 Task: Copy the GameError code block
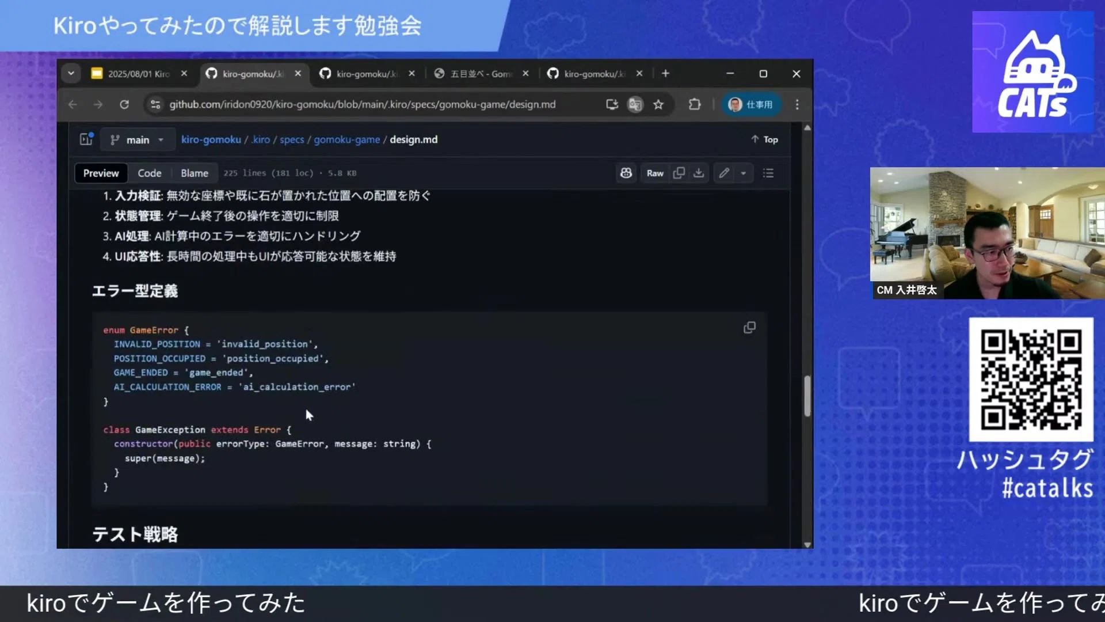749,328
